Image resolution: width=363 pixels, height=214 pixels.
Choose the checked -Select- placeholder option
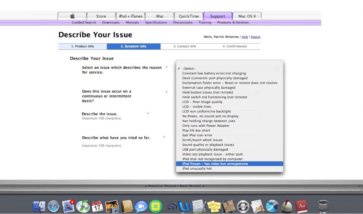coord(229,69)
